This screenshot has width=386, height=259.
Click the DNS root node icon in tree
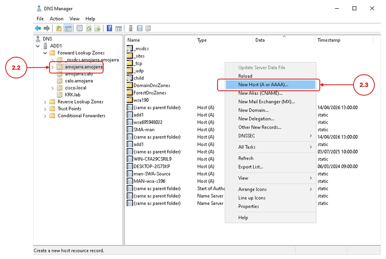38,39
